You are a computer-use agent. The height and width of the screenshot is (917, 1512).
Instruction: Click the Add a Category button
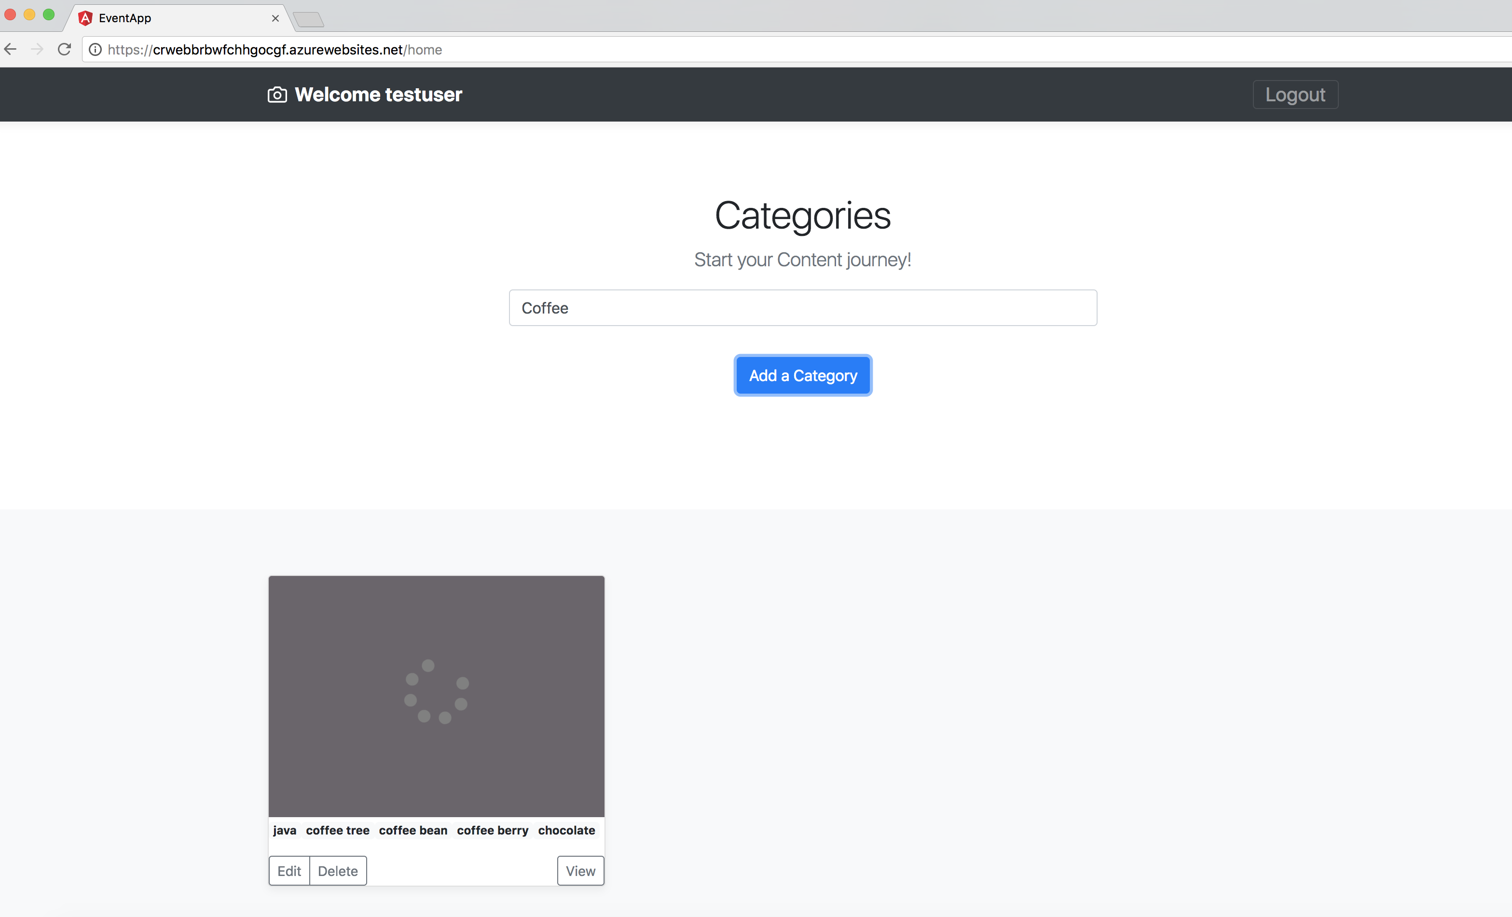tap(803, 376)
